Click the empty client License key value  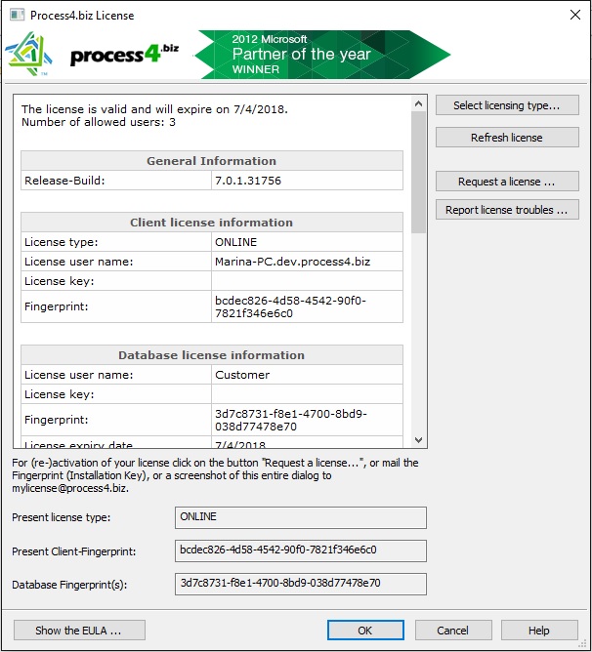click(307, 281)
